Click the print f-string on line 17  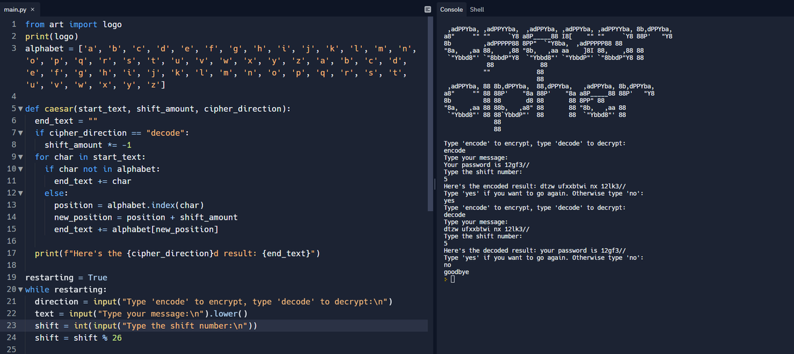click(x=177, y=253)
